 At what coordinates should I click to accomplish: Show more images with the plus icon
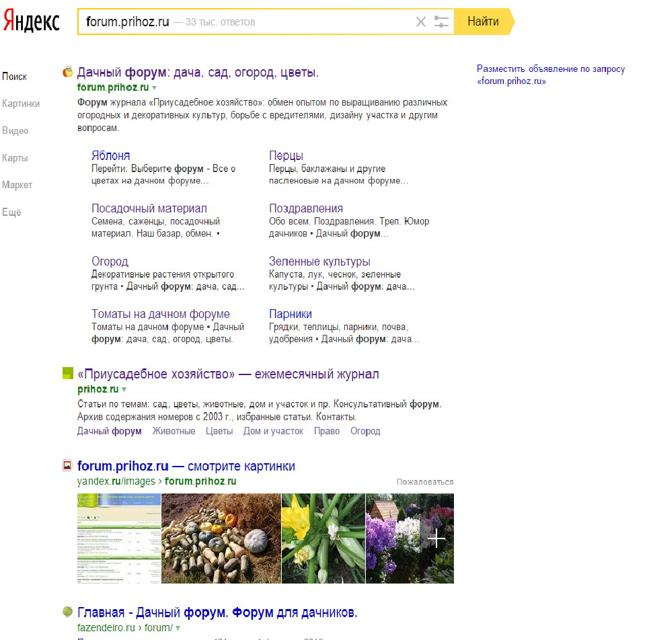pyautogui.click(x=436, y=538)
